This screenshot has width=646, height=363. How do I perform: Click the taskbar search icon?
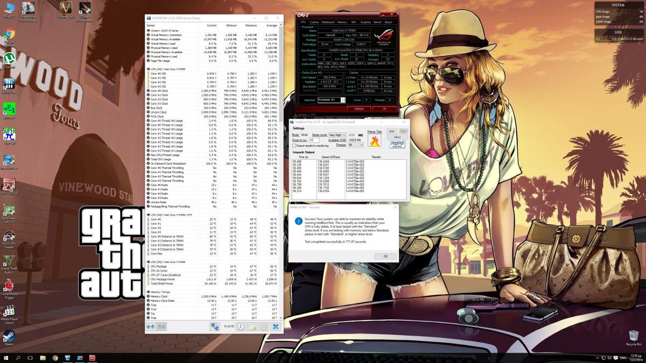pos(18,358)
